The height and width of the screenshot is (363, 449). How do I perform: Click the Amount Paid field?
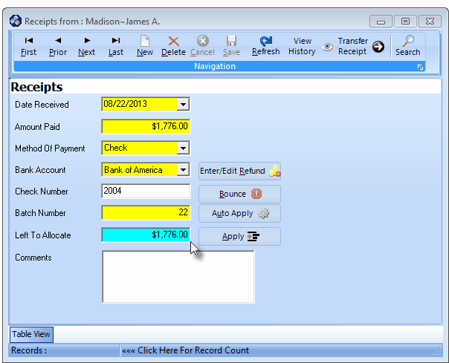(x=146, y=126)
